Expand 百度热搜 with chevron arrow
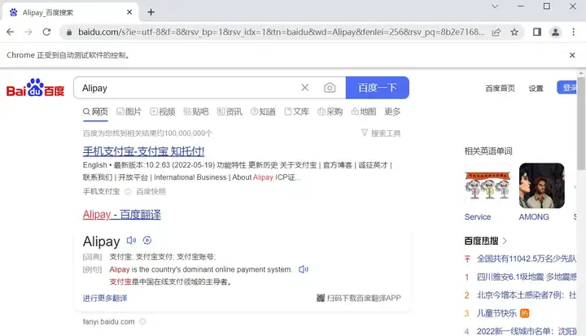The image size is (586, 336). (x=505, y=241)
